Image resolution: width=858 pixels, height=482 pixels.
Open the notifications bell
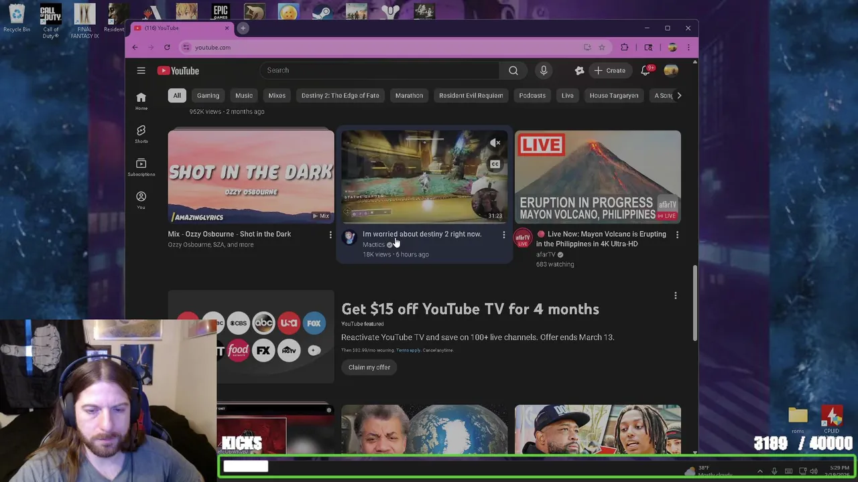pos(646,70)
